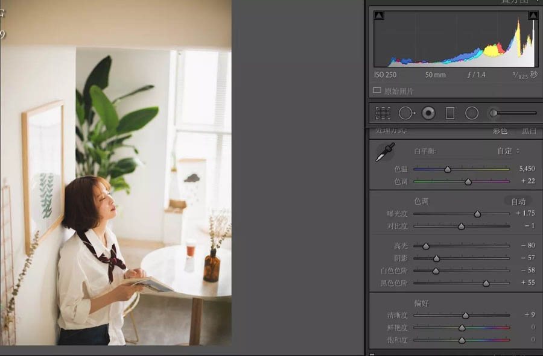Click the 清晰度 value +9 field
543x356 pixels.
[x=529, y=314]
